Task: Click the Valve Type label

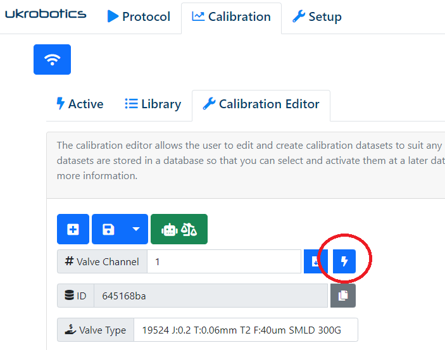Action: tap(96, 330)
